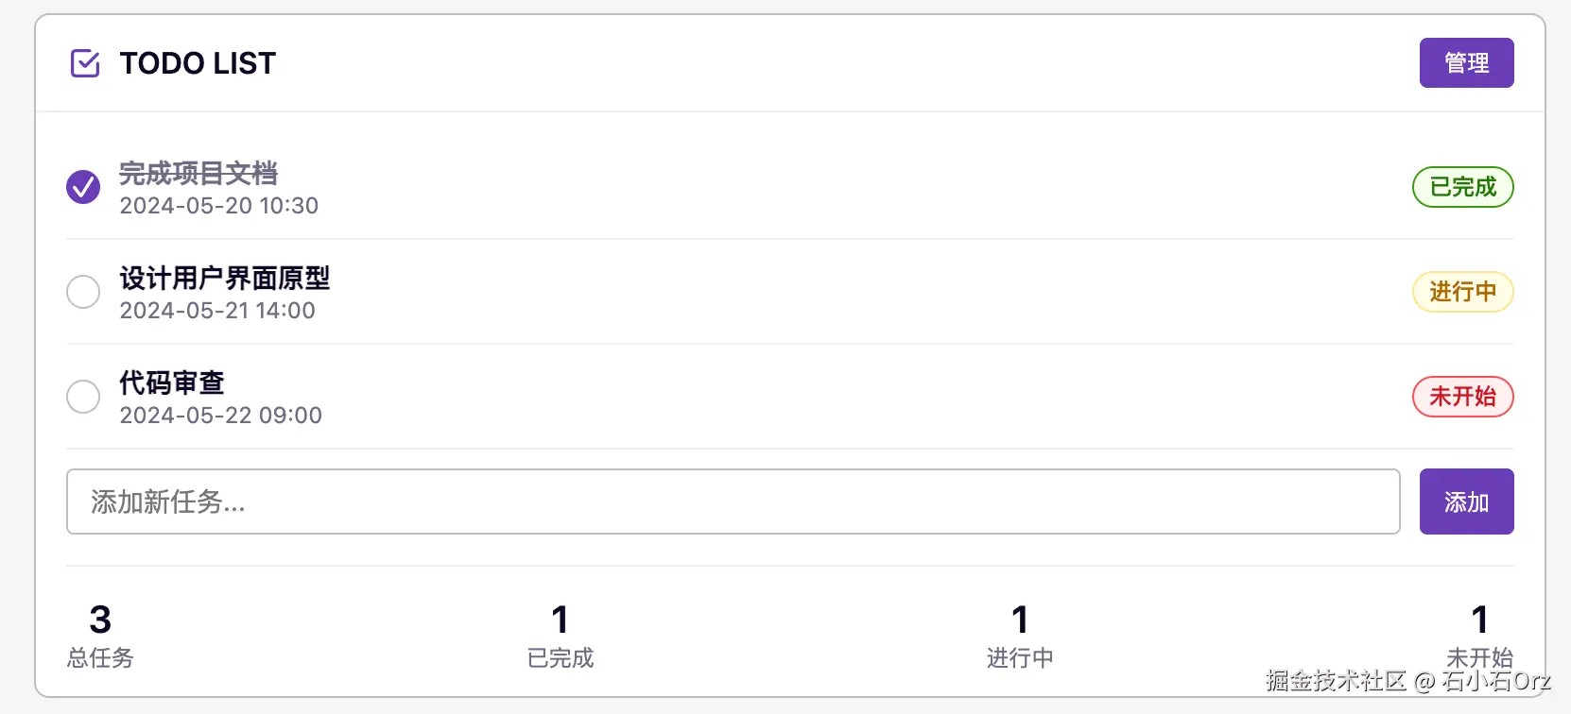Viewport: 1571px width, 714px height.
Task: Open the 管理 manage button
Action: tap(1466, 63)
